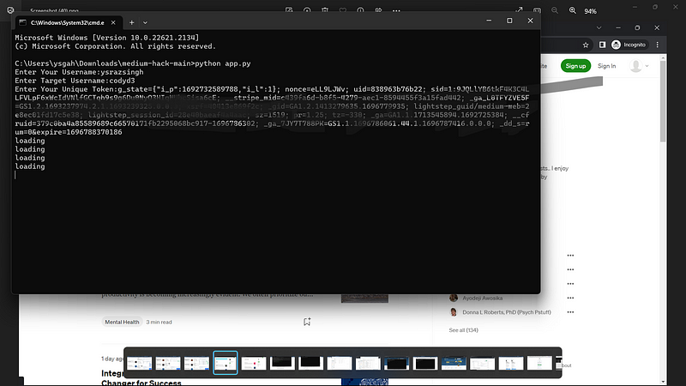
Task: Expand the terminal profile dropdown chevron
Action: (x=145, y=22)
